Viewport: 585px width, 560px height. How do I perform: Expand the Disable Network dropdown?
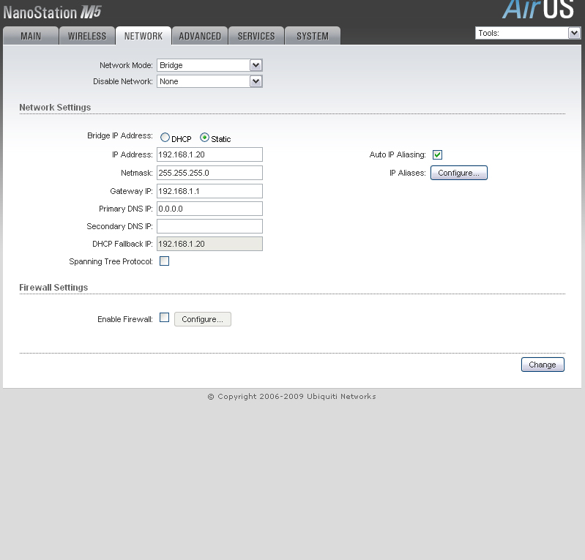coord(209,81)
